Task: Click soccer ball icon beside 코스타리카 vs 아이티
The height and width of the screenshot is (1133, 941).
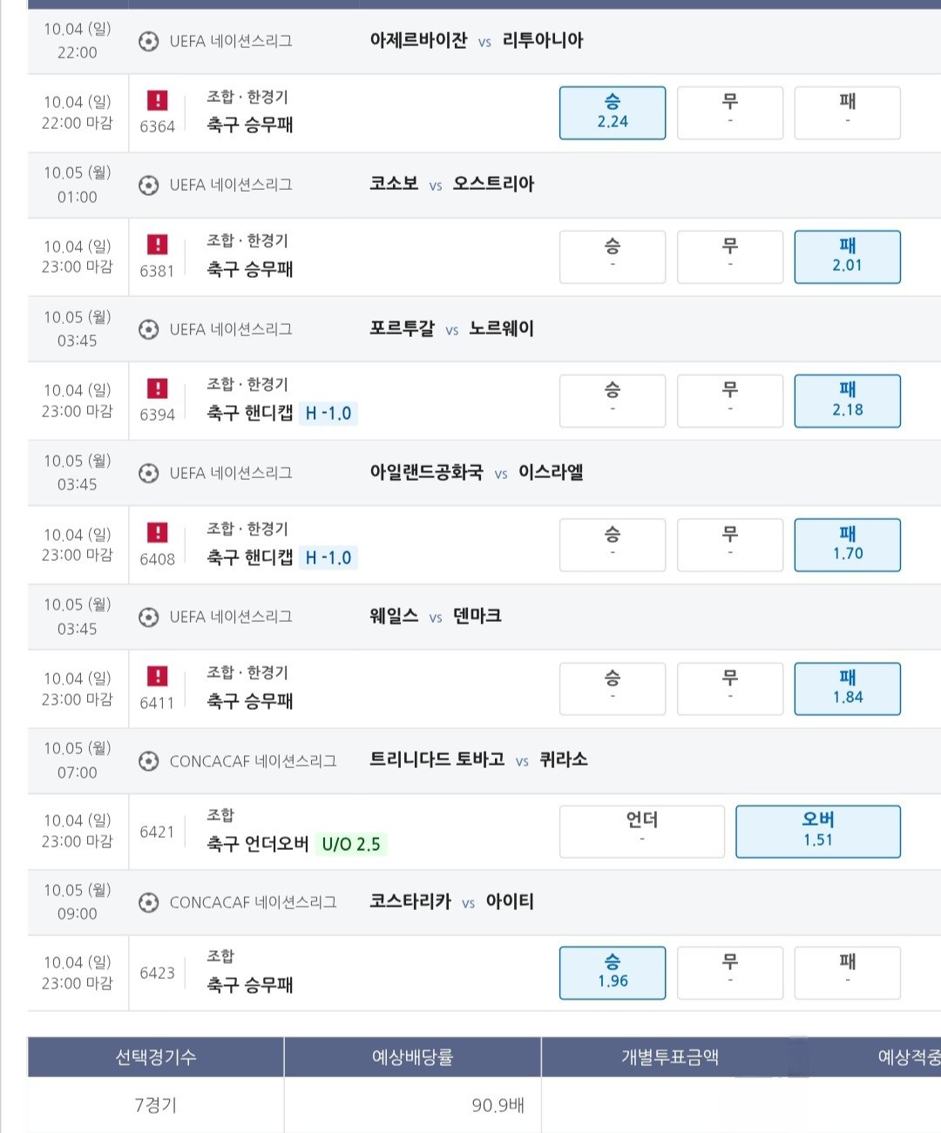Action: point(149,902)
